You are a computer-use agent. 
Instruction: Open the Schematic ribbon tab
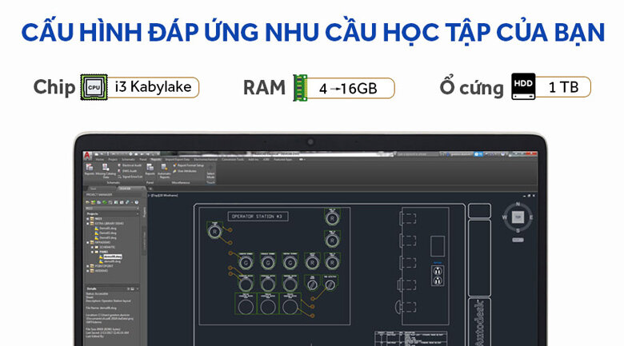click(125, 158)
